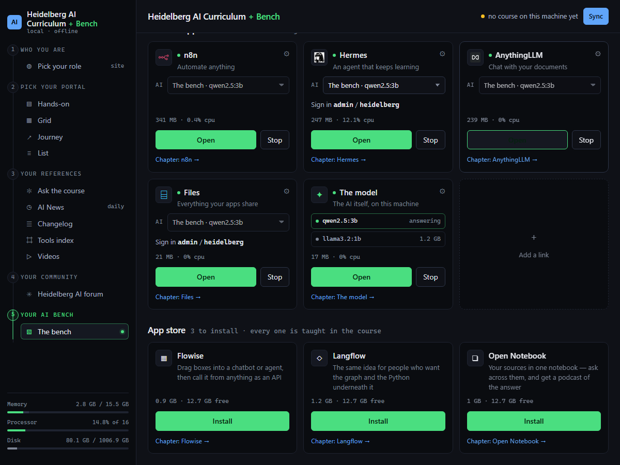Open settings gear on AnythingLLM card
620x465 pixels.
598,54
